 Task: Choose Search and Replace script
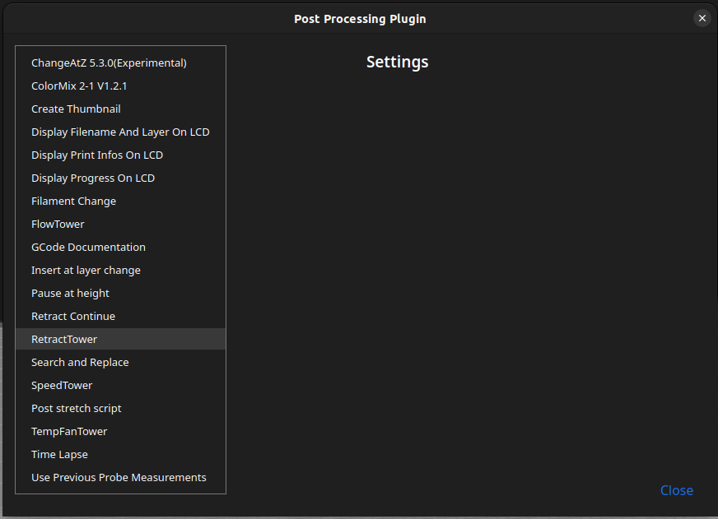click(80, 362)
